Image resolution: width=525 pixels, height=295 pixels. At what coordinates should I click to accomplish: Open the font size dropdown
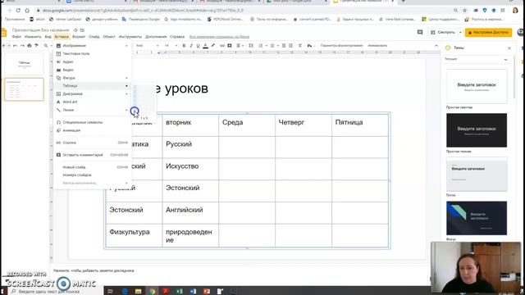pos(171,46)
